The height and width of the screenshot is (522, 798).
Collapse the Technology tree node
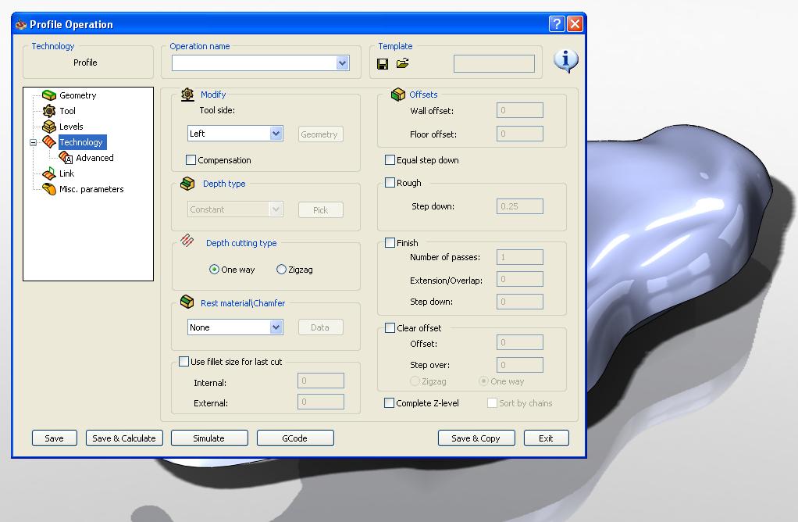[33, 142]
